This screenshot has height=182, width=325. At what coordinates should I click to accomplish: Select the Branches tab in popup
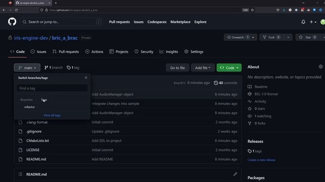click(26, 100)
